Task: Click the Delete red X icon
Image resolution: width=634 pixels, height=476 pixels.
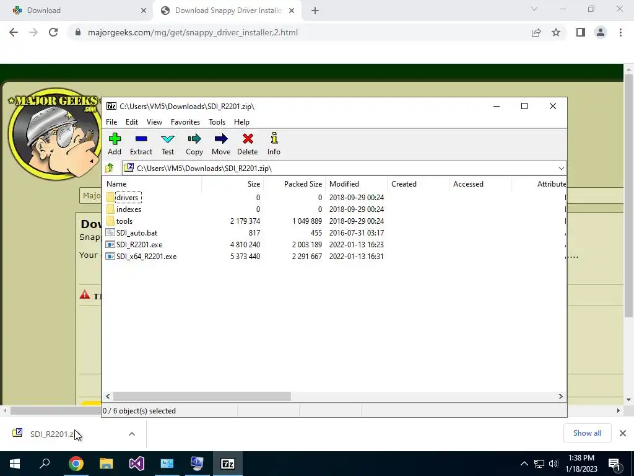Action: click(248, 139)
